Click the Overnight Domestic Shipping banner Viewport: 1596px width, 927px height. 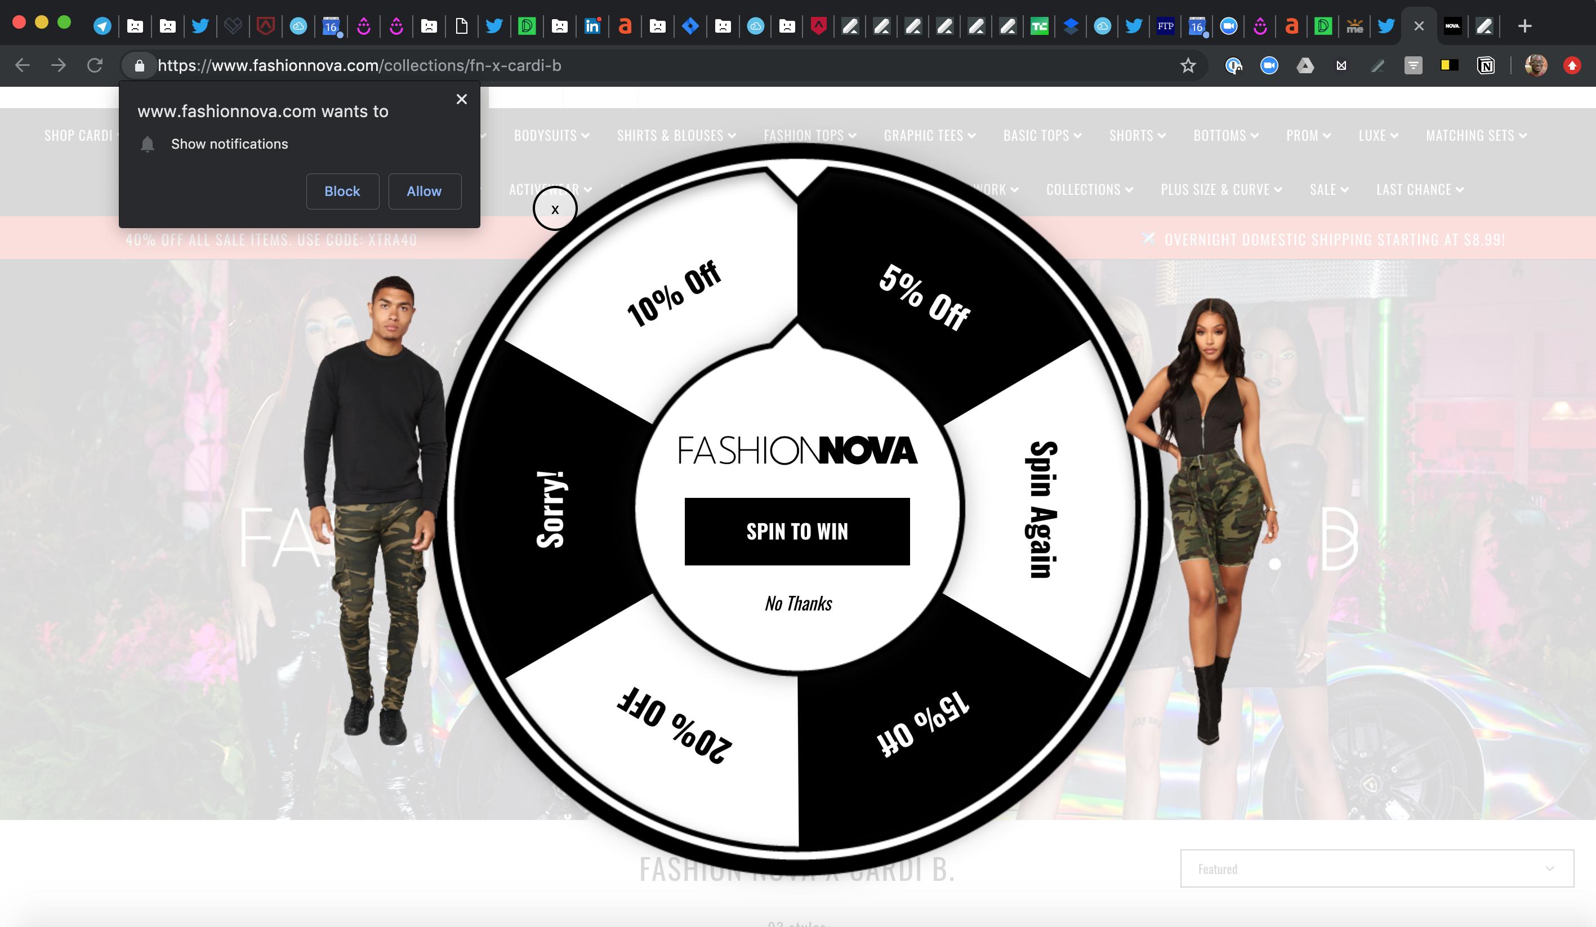(1323, 239)
